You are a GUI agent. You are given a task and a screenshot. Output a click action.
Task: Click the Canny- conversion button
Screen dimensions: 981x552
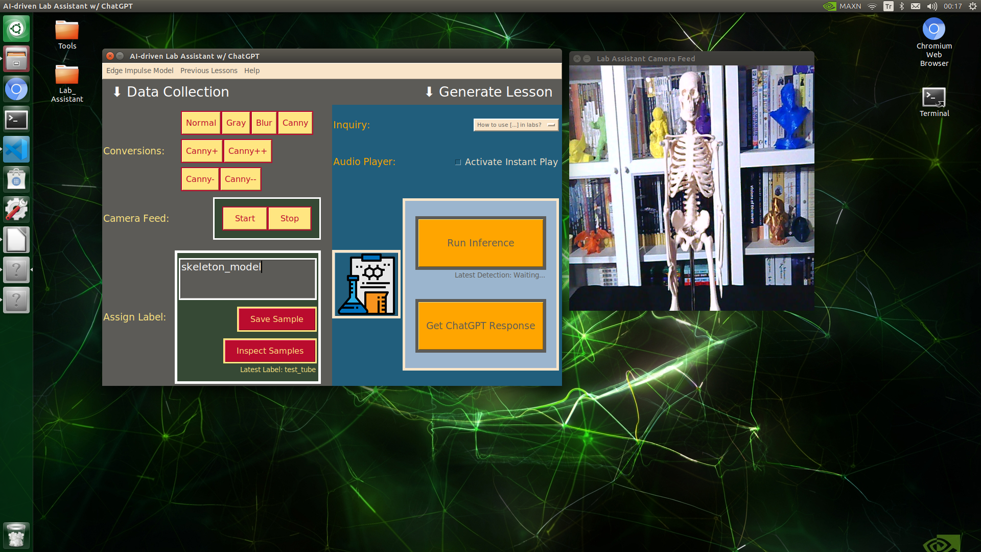tap(200, 178)
